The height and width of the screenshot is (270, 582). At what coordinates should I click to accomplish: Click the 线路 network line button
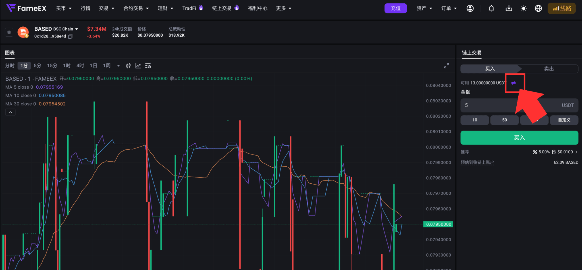pos(562,8)
